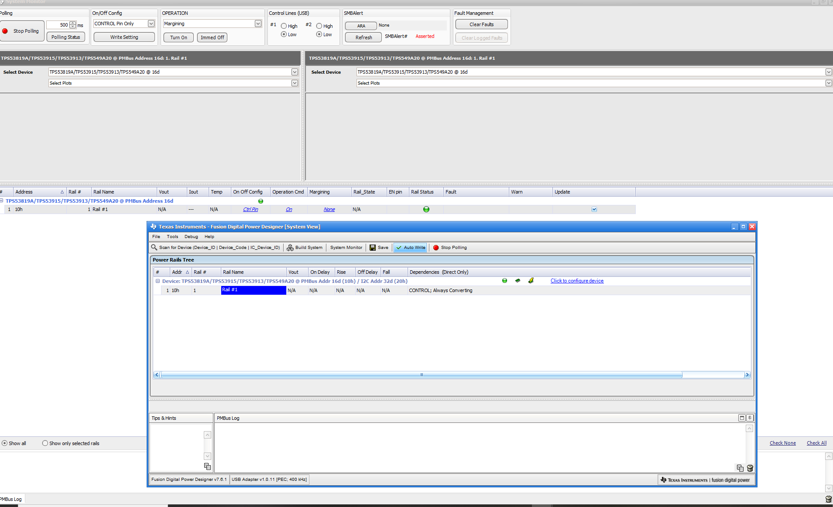Viewport: 833px width, 507px height.
Task: Click the Texas Instruments fusion digital power badge
Action: tap(706, 480)
